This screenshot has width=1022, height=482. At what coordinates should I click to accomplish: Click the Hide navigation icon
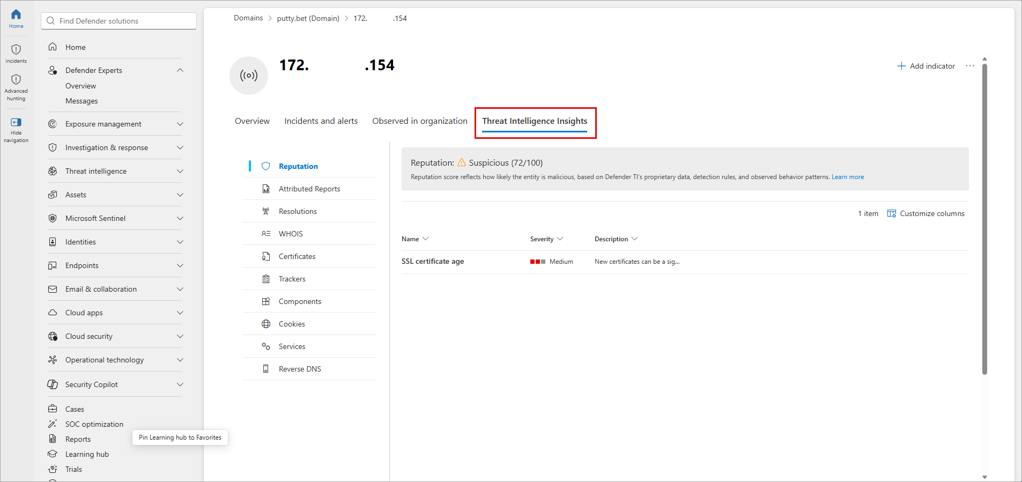pos(16,122)
